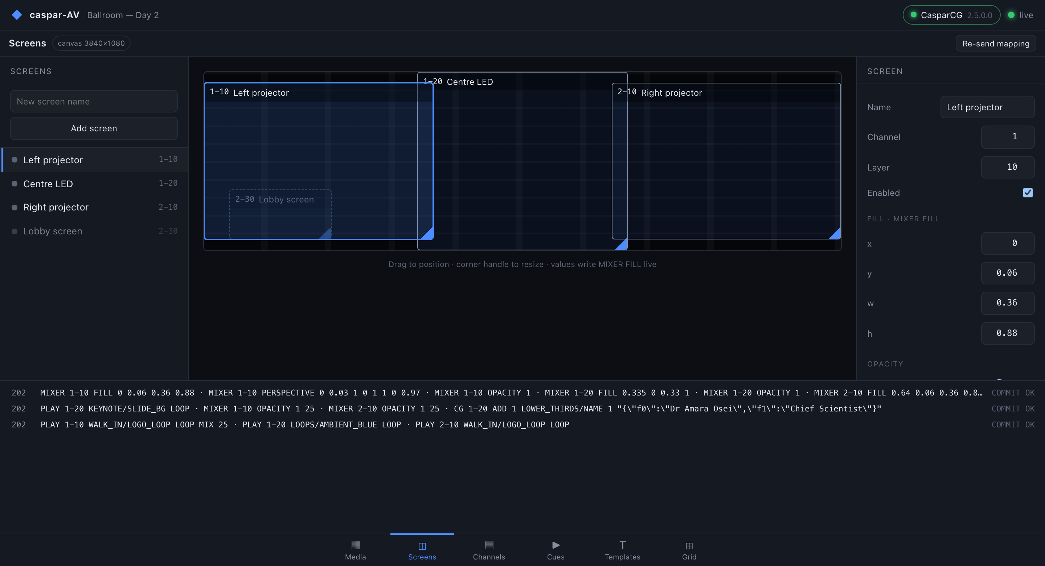Edit the Name field Left projector
This screenshot has height=566, width=1045.
click(x=987, y=107)
